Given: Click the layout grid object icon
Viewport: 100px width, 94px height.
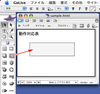Looking at the screenshot, I should (x=5, y=49).
